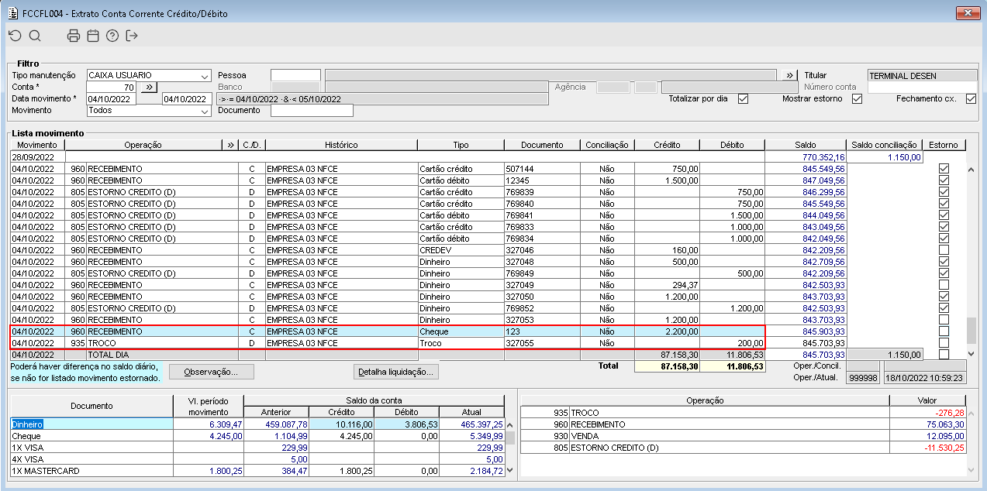Open the calendar icon in the toolbar
This screenshot has width=987, height=491.
[93, 36]
